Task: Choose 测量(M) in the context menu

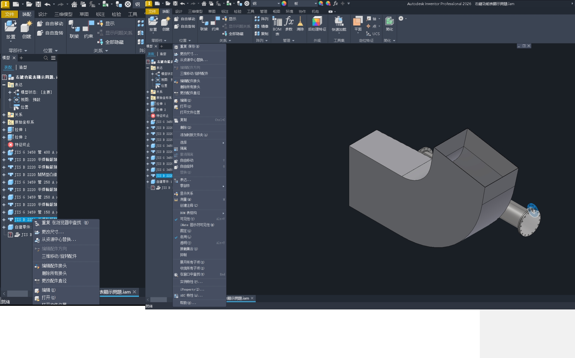Action: pos(199,199)
